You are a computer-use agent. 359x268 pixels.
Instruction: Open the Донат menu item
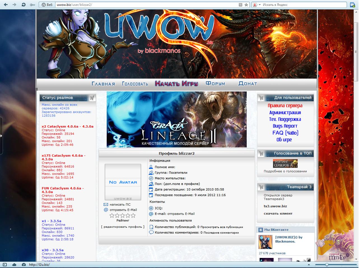(x=248, y=84)
